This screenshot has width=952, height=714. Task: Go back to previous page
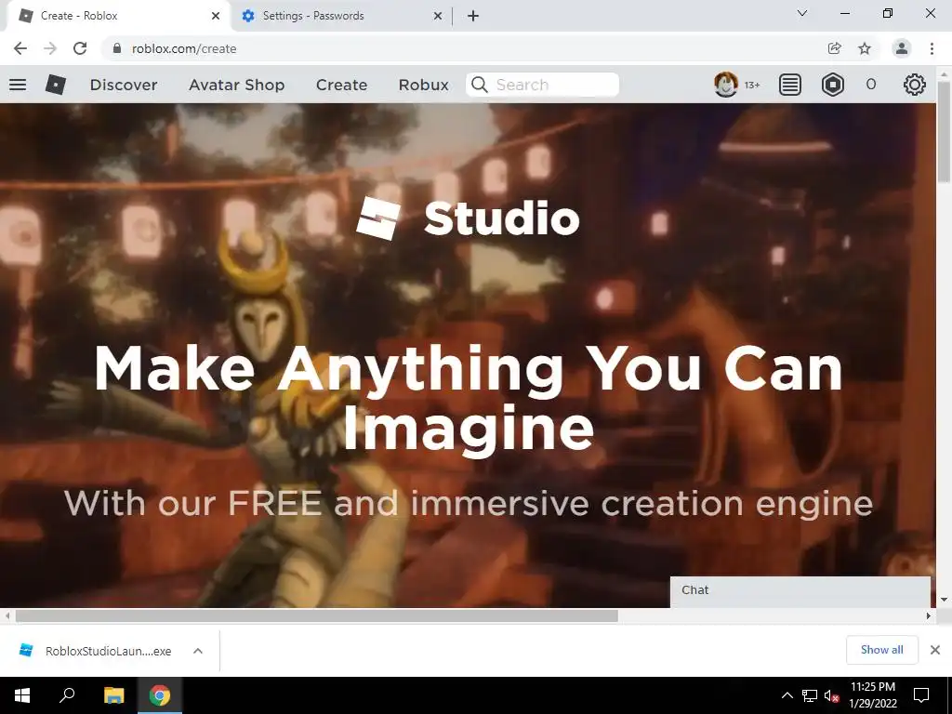[20, 48]
